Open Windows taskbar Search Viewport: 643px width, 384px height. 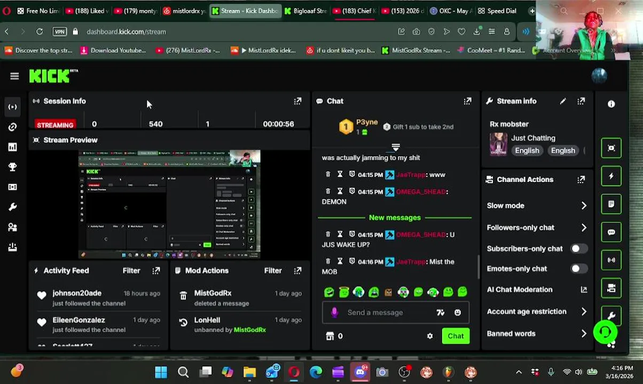[183, 372]
